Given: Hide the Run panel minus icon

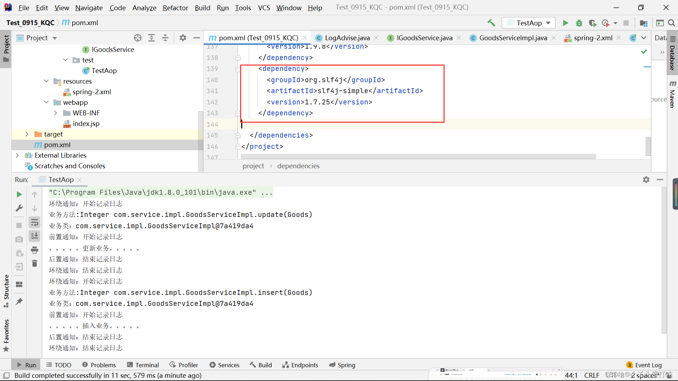Looking at the screenshot, I should coord(660,180).
